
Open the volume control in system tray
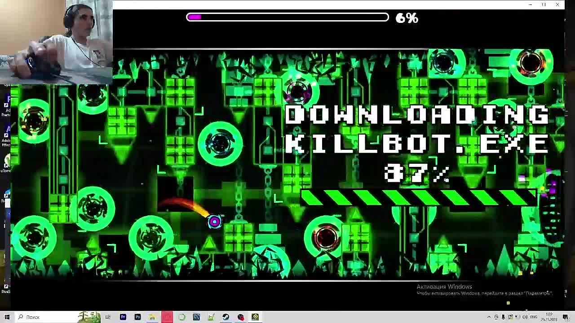coord(525,317)
